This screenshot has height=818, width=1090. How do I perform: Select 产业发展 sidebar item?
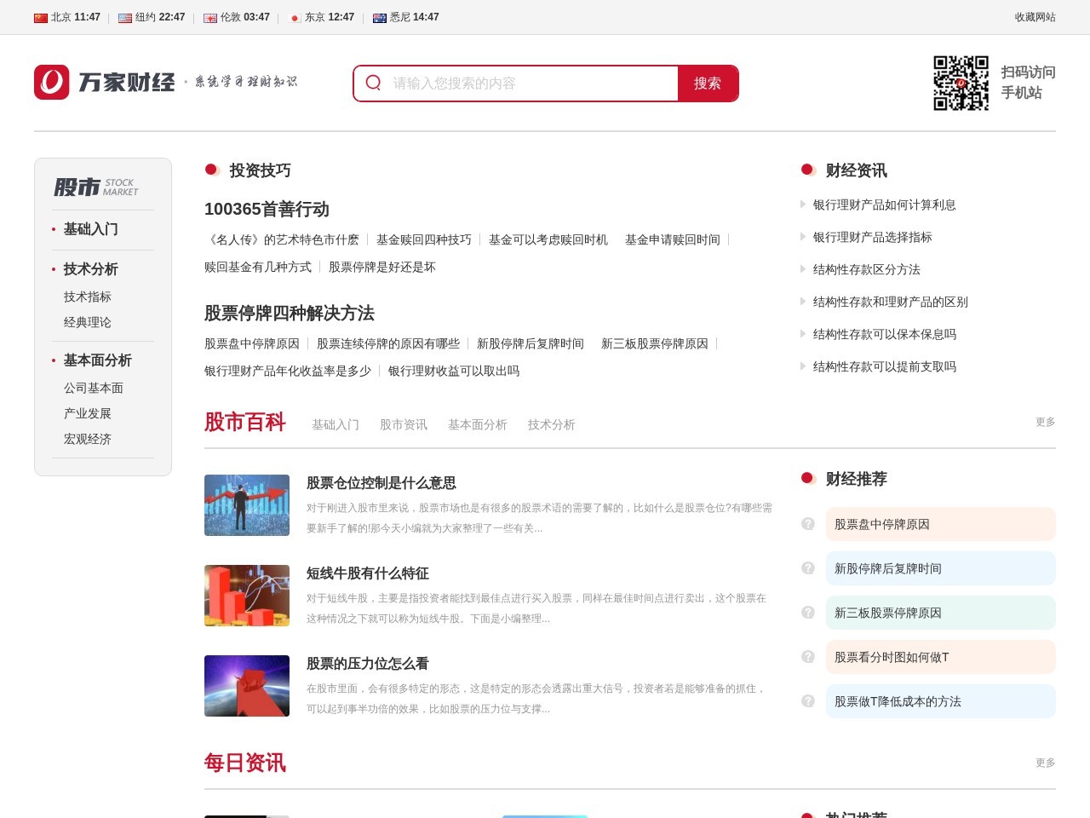click(x=87, y=413)
